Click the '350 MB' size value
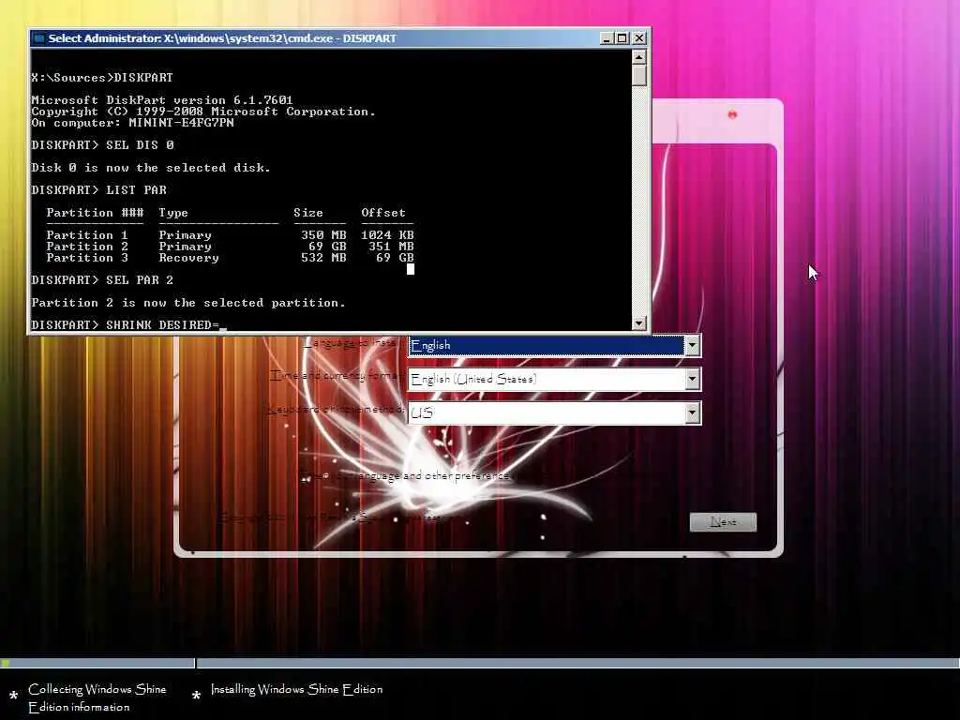The image size is (960, 720). [323, 235]
